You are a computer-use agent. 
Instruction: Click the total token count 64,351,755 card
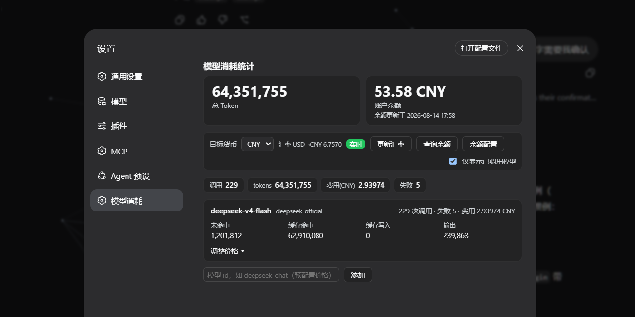pos(282,101)
